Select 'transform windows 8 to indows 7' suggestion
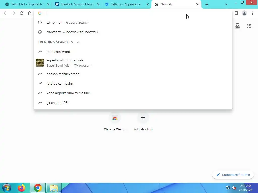 pyautogui.click(x=133, y=32)
